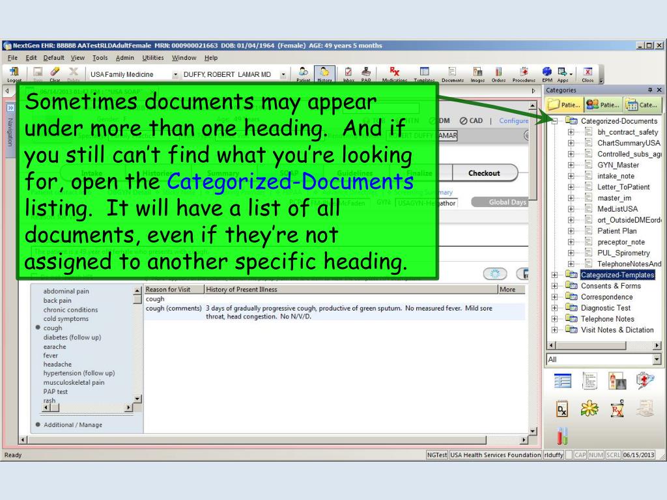The height and width of the screenshot is (500, 667).
Task: Click the Close toolbar icon
Action: tap(588, 74)
